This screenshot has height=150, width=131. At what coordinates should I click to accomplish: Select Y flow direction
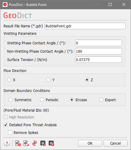pyautogui.click(x=48, y=80)
